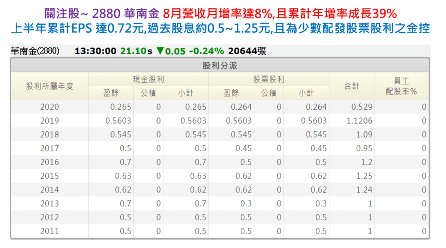Select the 2011 year row label
The image size is (446, 248).
[50, 231]
